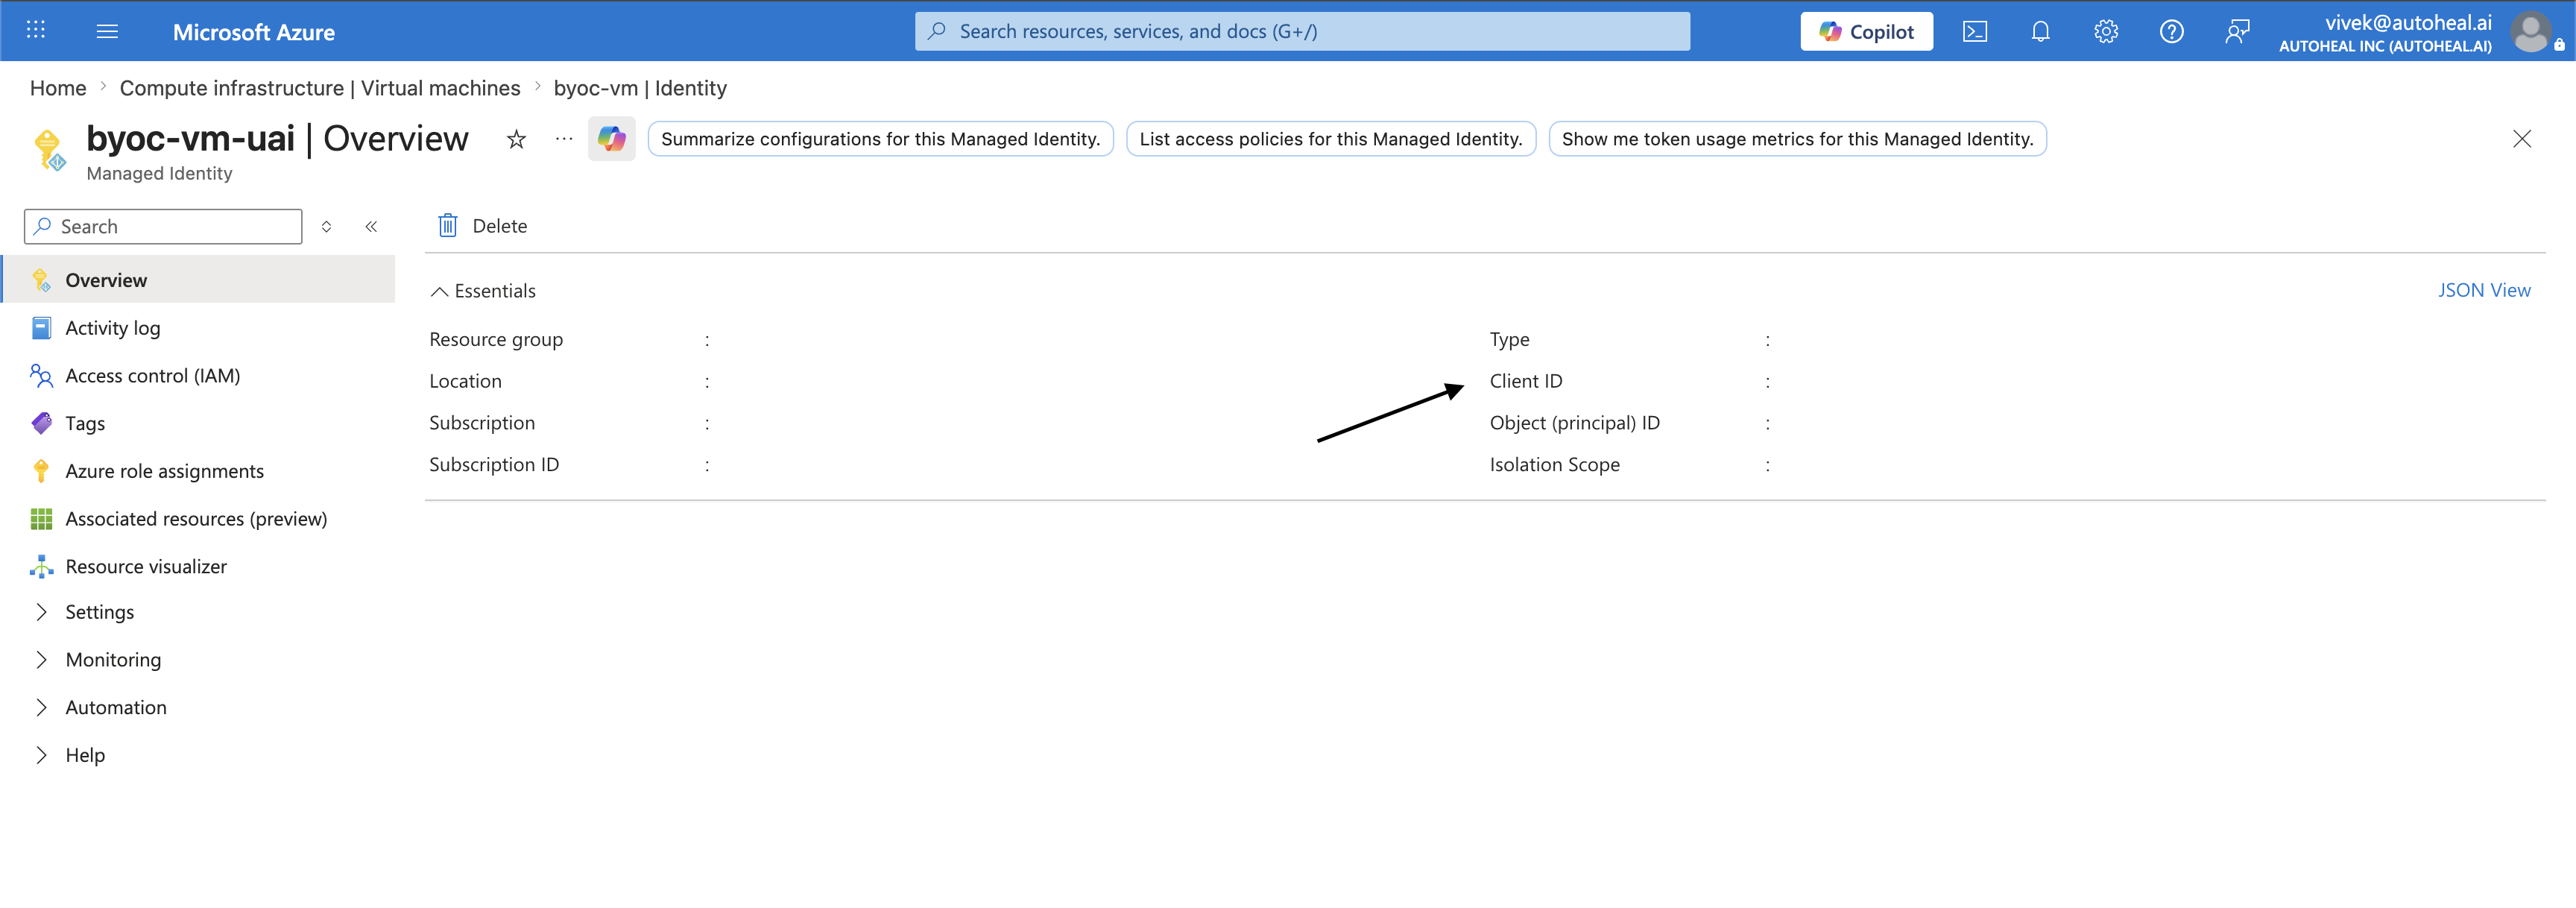Focus the sidebar menu Search box

(163, 226)
